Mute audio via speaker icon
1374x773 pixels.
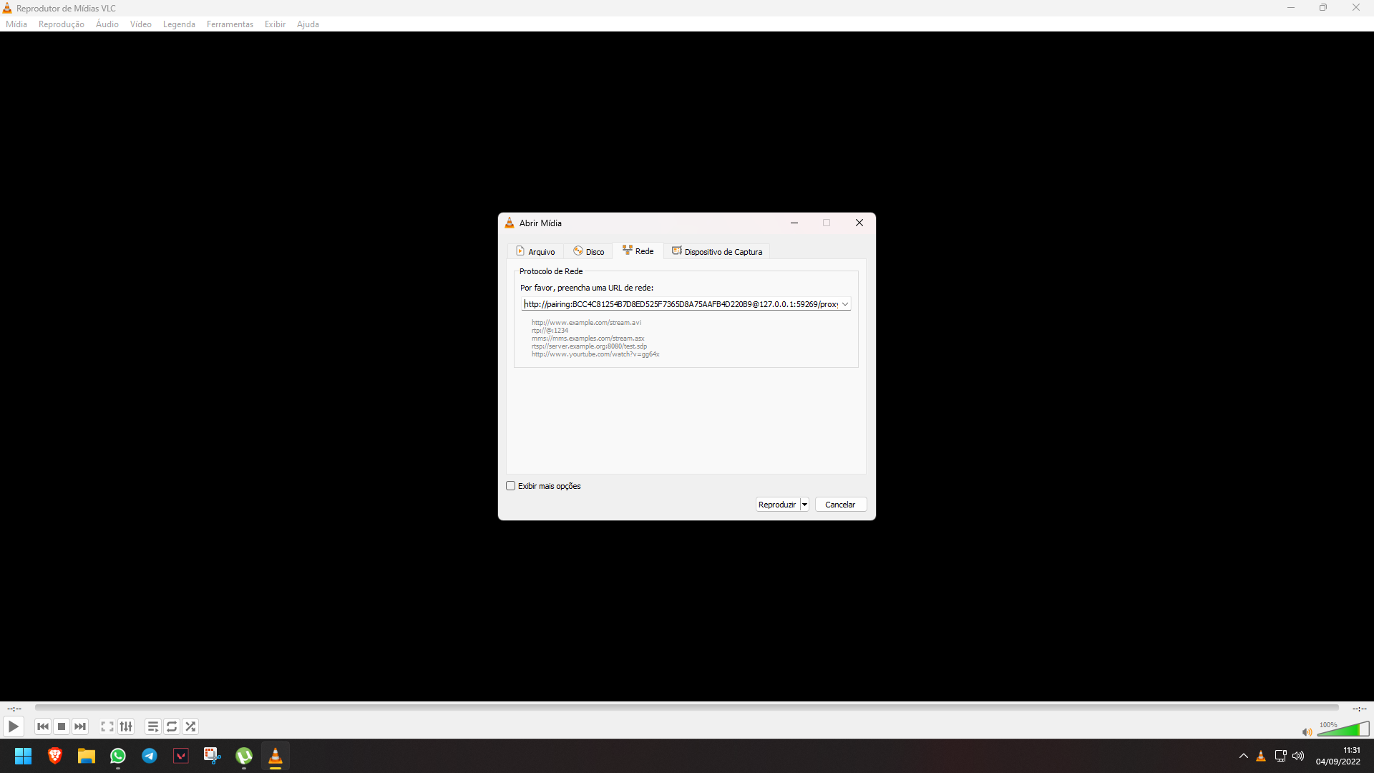[x=1307, y=731]
